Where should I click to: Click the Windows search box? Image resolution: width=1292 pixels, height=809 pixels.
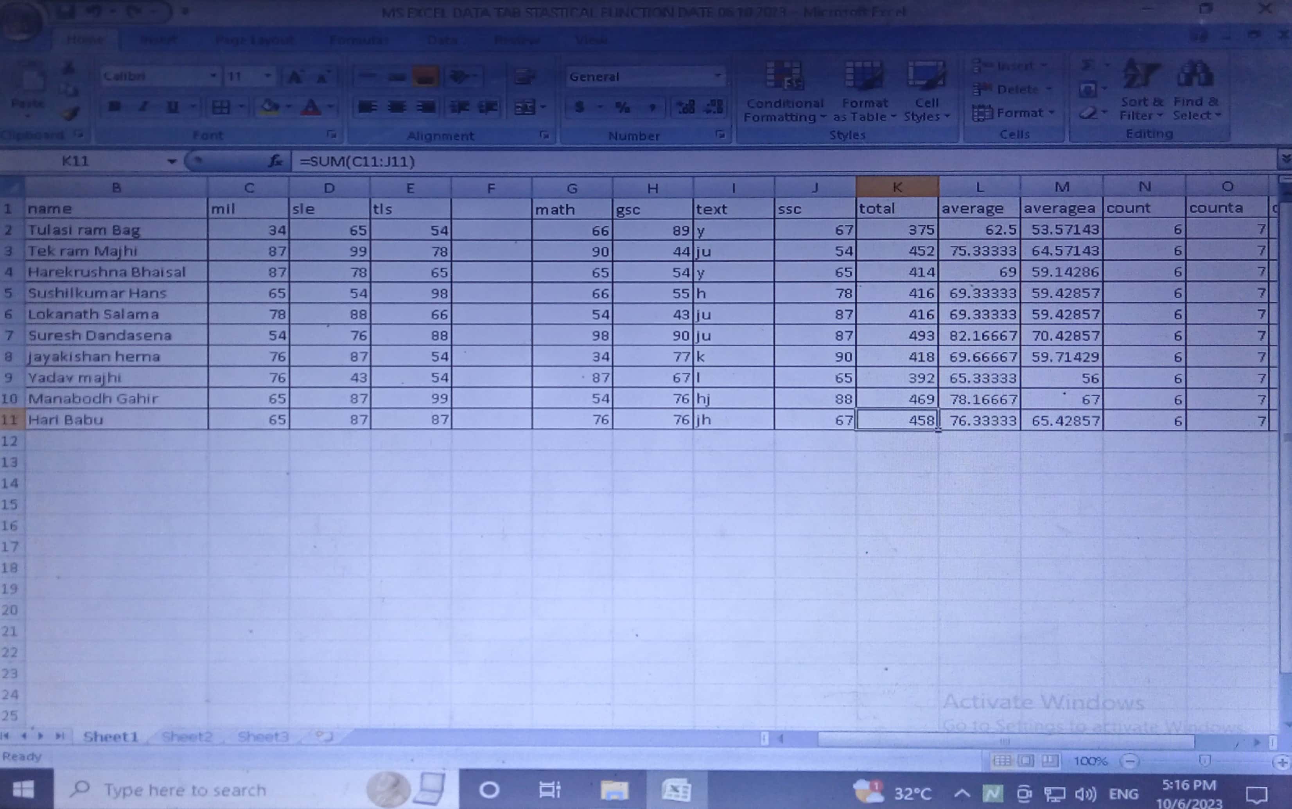(x=185, y=790)
